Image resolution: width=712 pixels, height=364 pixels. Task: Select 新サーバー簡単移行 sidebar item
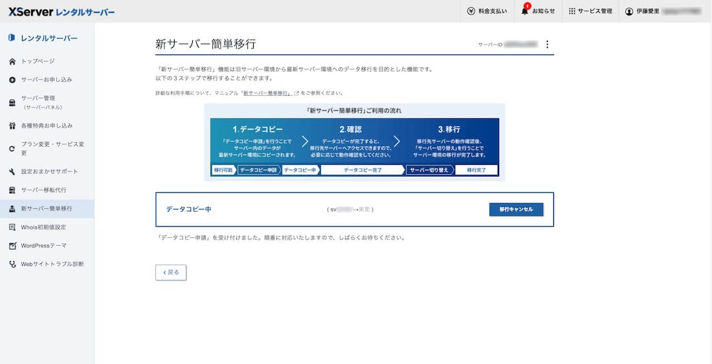(47, 209)
